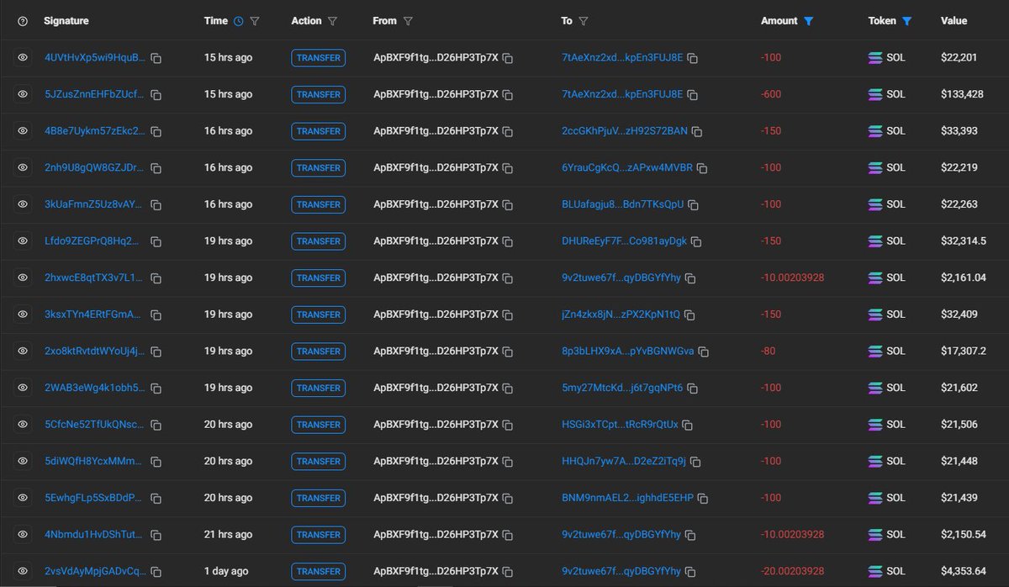Open recipient address BNM9nmAEL2...ighhdE5EHP

pos(627,498)
